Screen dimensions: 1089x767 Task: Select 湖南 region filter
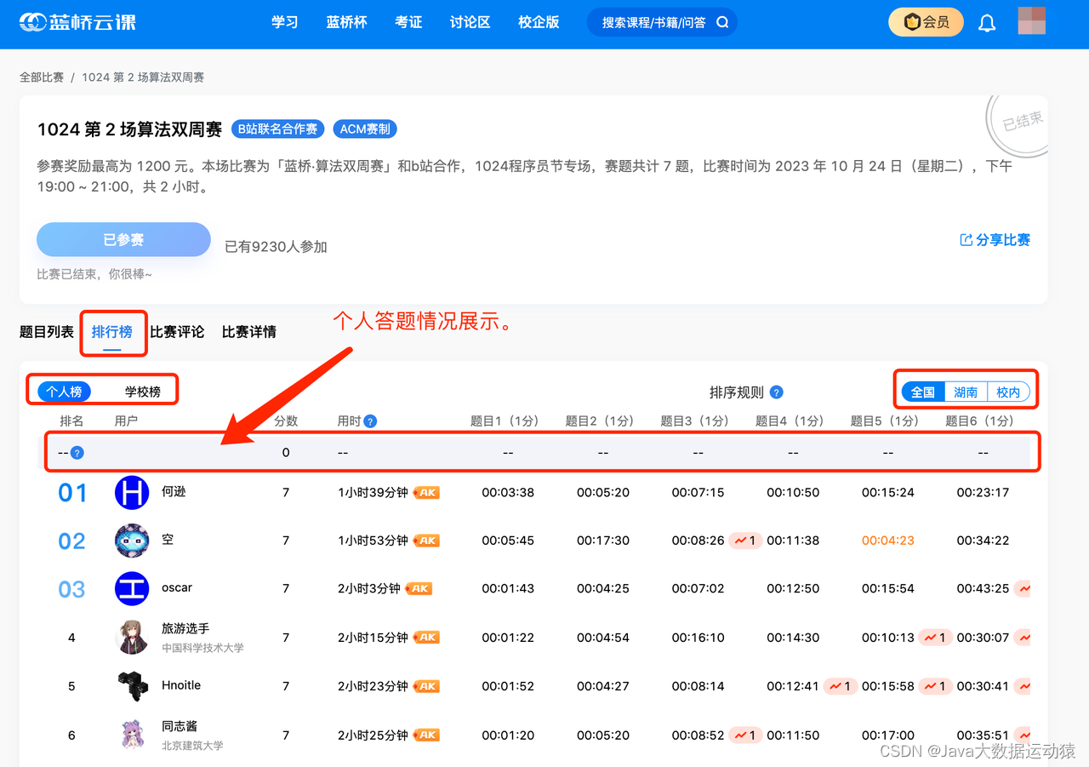pos(966,392)
